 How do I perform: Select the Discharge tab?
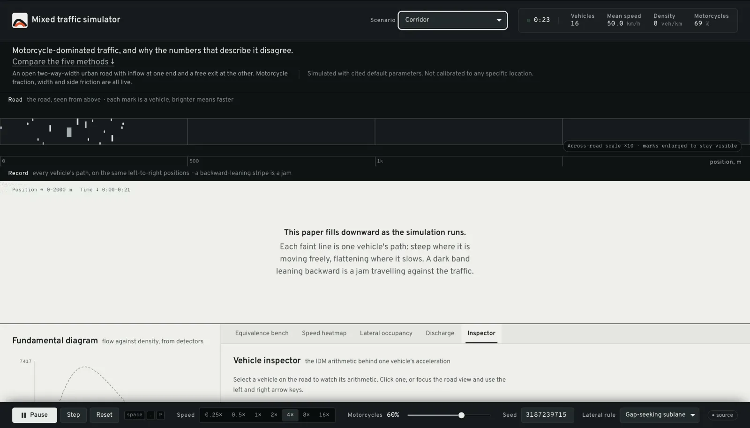click(x=440, y=333)
